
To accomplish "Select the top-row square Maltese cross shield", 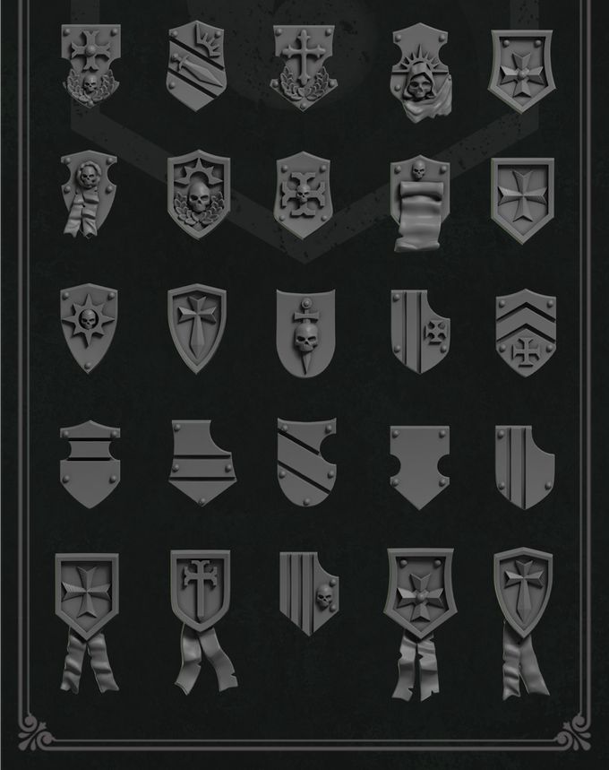I will point(523,72).
